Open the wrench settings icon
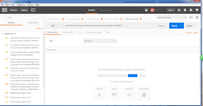The height and width of the screenshot is (106, 203). click(x=191, y=10)
